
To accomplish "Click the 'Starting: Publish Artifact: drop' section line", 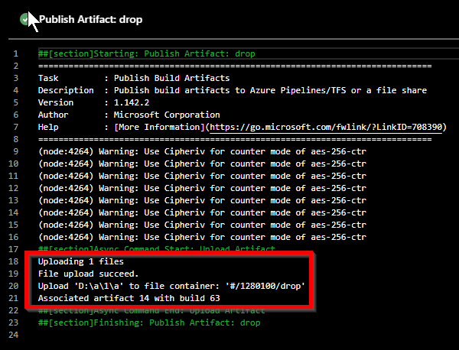I will click(x=147, y=53).
